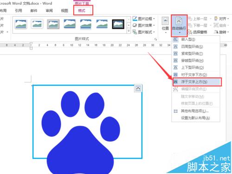
Task: Open the 自动换行 wrap text button
Action: [179, 26]
